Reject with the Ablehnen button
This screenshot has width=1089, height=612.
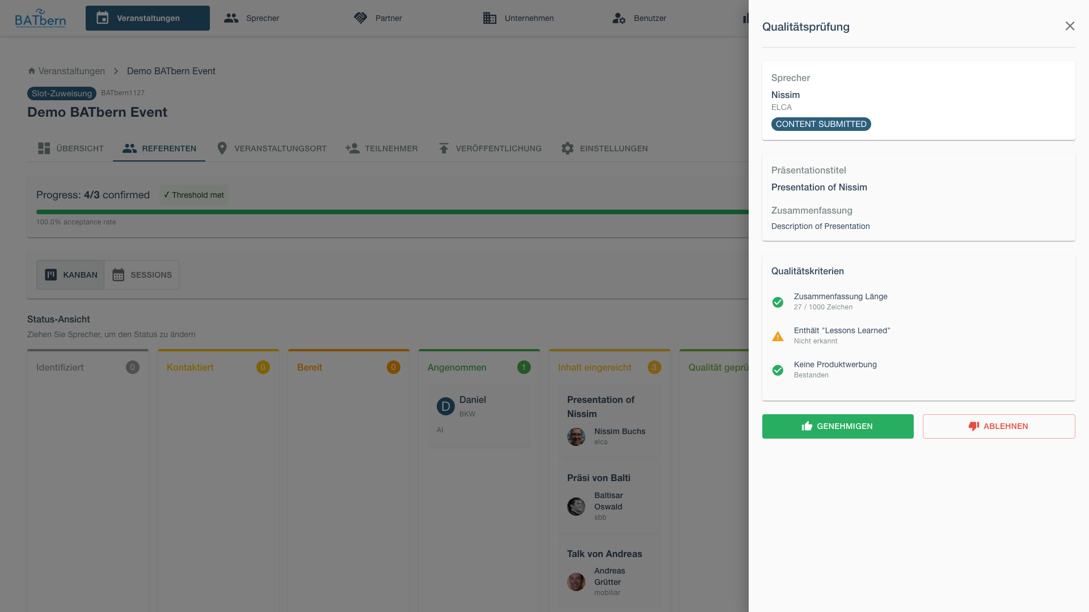pyautogui.click(x=999, y=426)
